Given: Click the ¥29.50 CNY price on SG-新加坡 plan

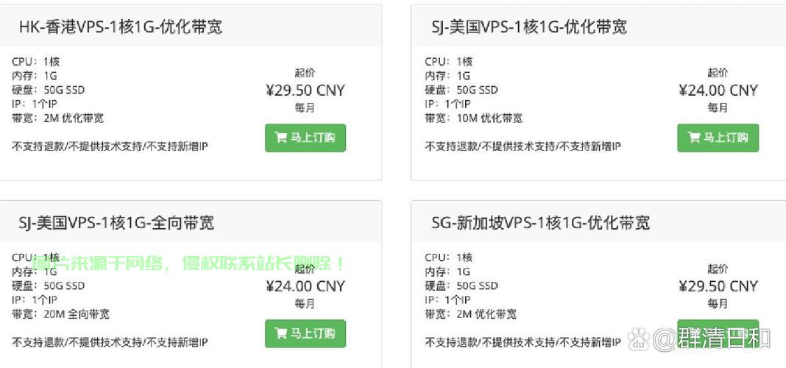Looking at the screenshot, I should click(718, 286).
